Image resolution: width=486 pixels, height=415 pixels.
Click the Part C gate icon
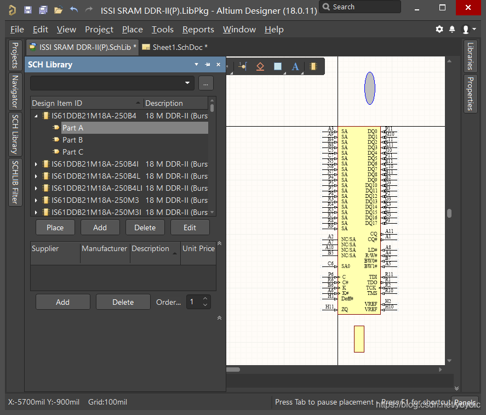[x=56, y=152]
